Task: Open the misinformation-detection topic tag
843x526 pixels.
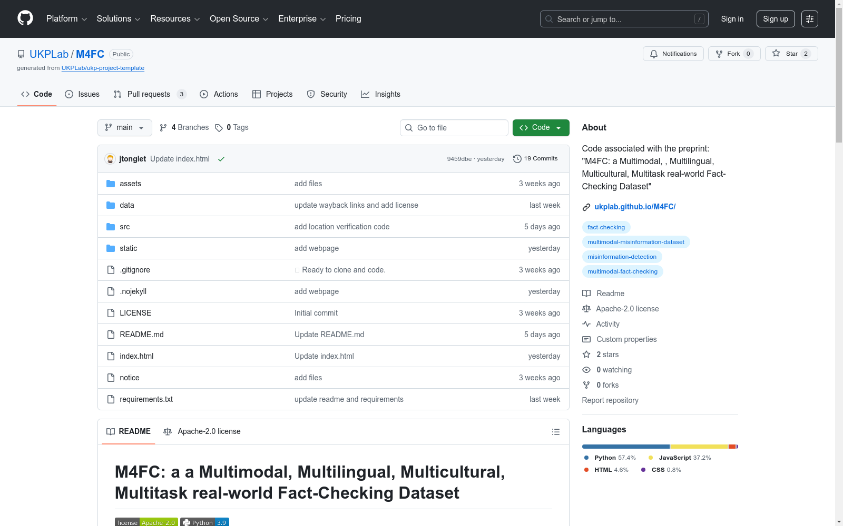Action: tap(622, 257)
